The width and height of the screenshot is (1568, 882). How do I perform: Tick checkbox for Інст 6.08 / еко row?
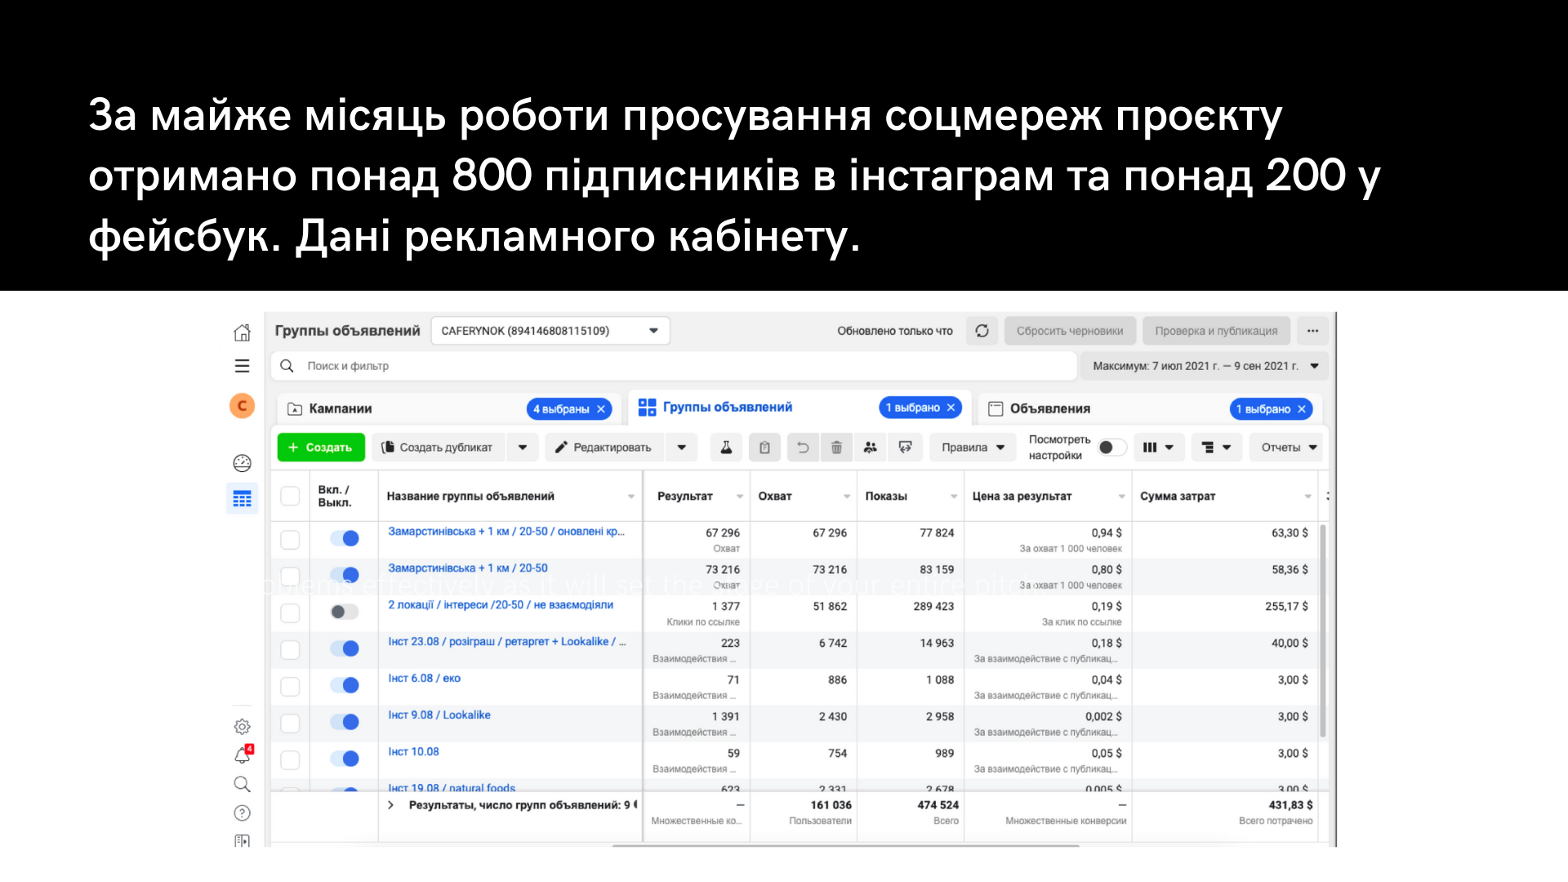click(x=290, y=686)
